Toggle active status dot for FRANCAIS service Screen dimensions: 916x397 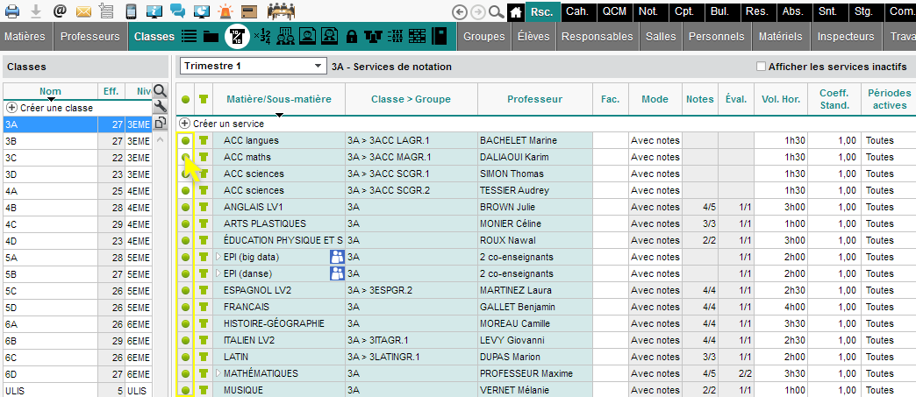pyautogui.click(x=185, y=307)
